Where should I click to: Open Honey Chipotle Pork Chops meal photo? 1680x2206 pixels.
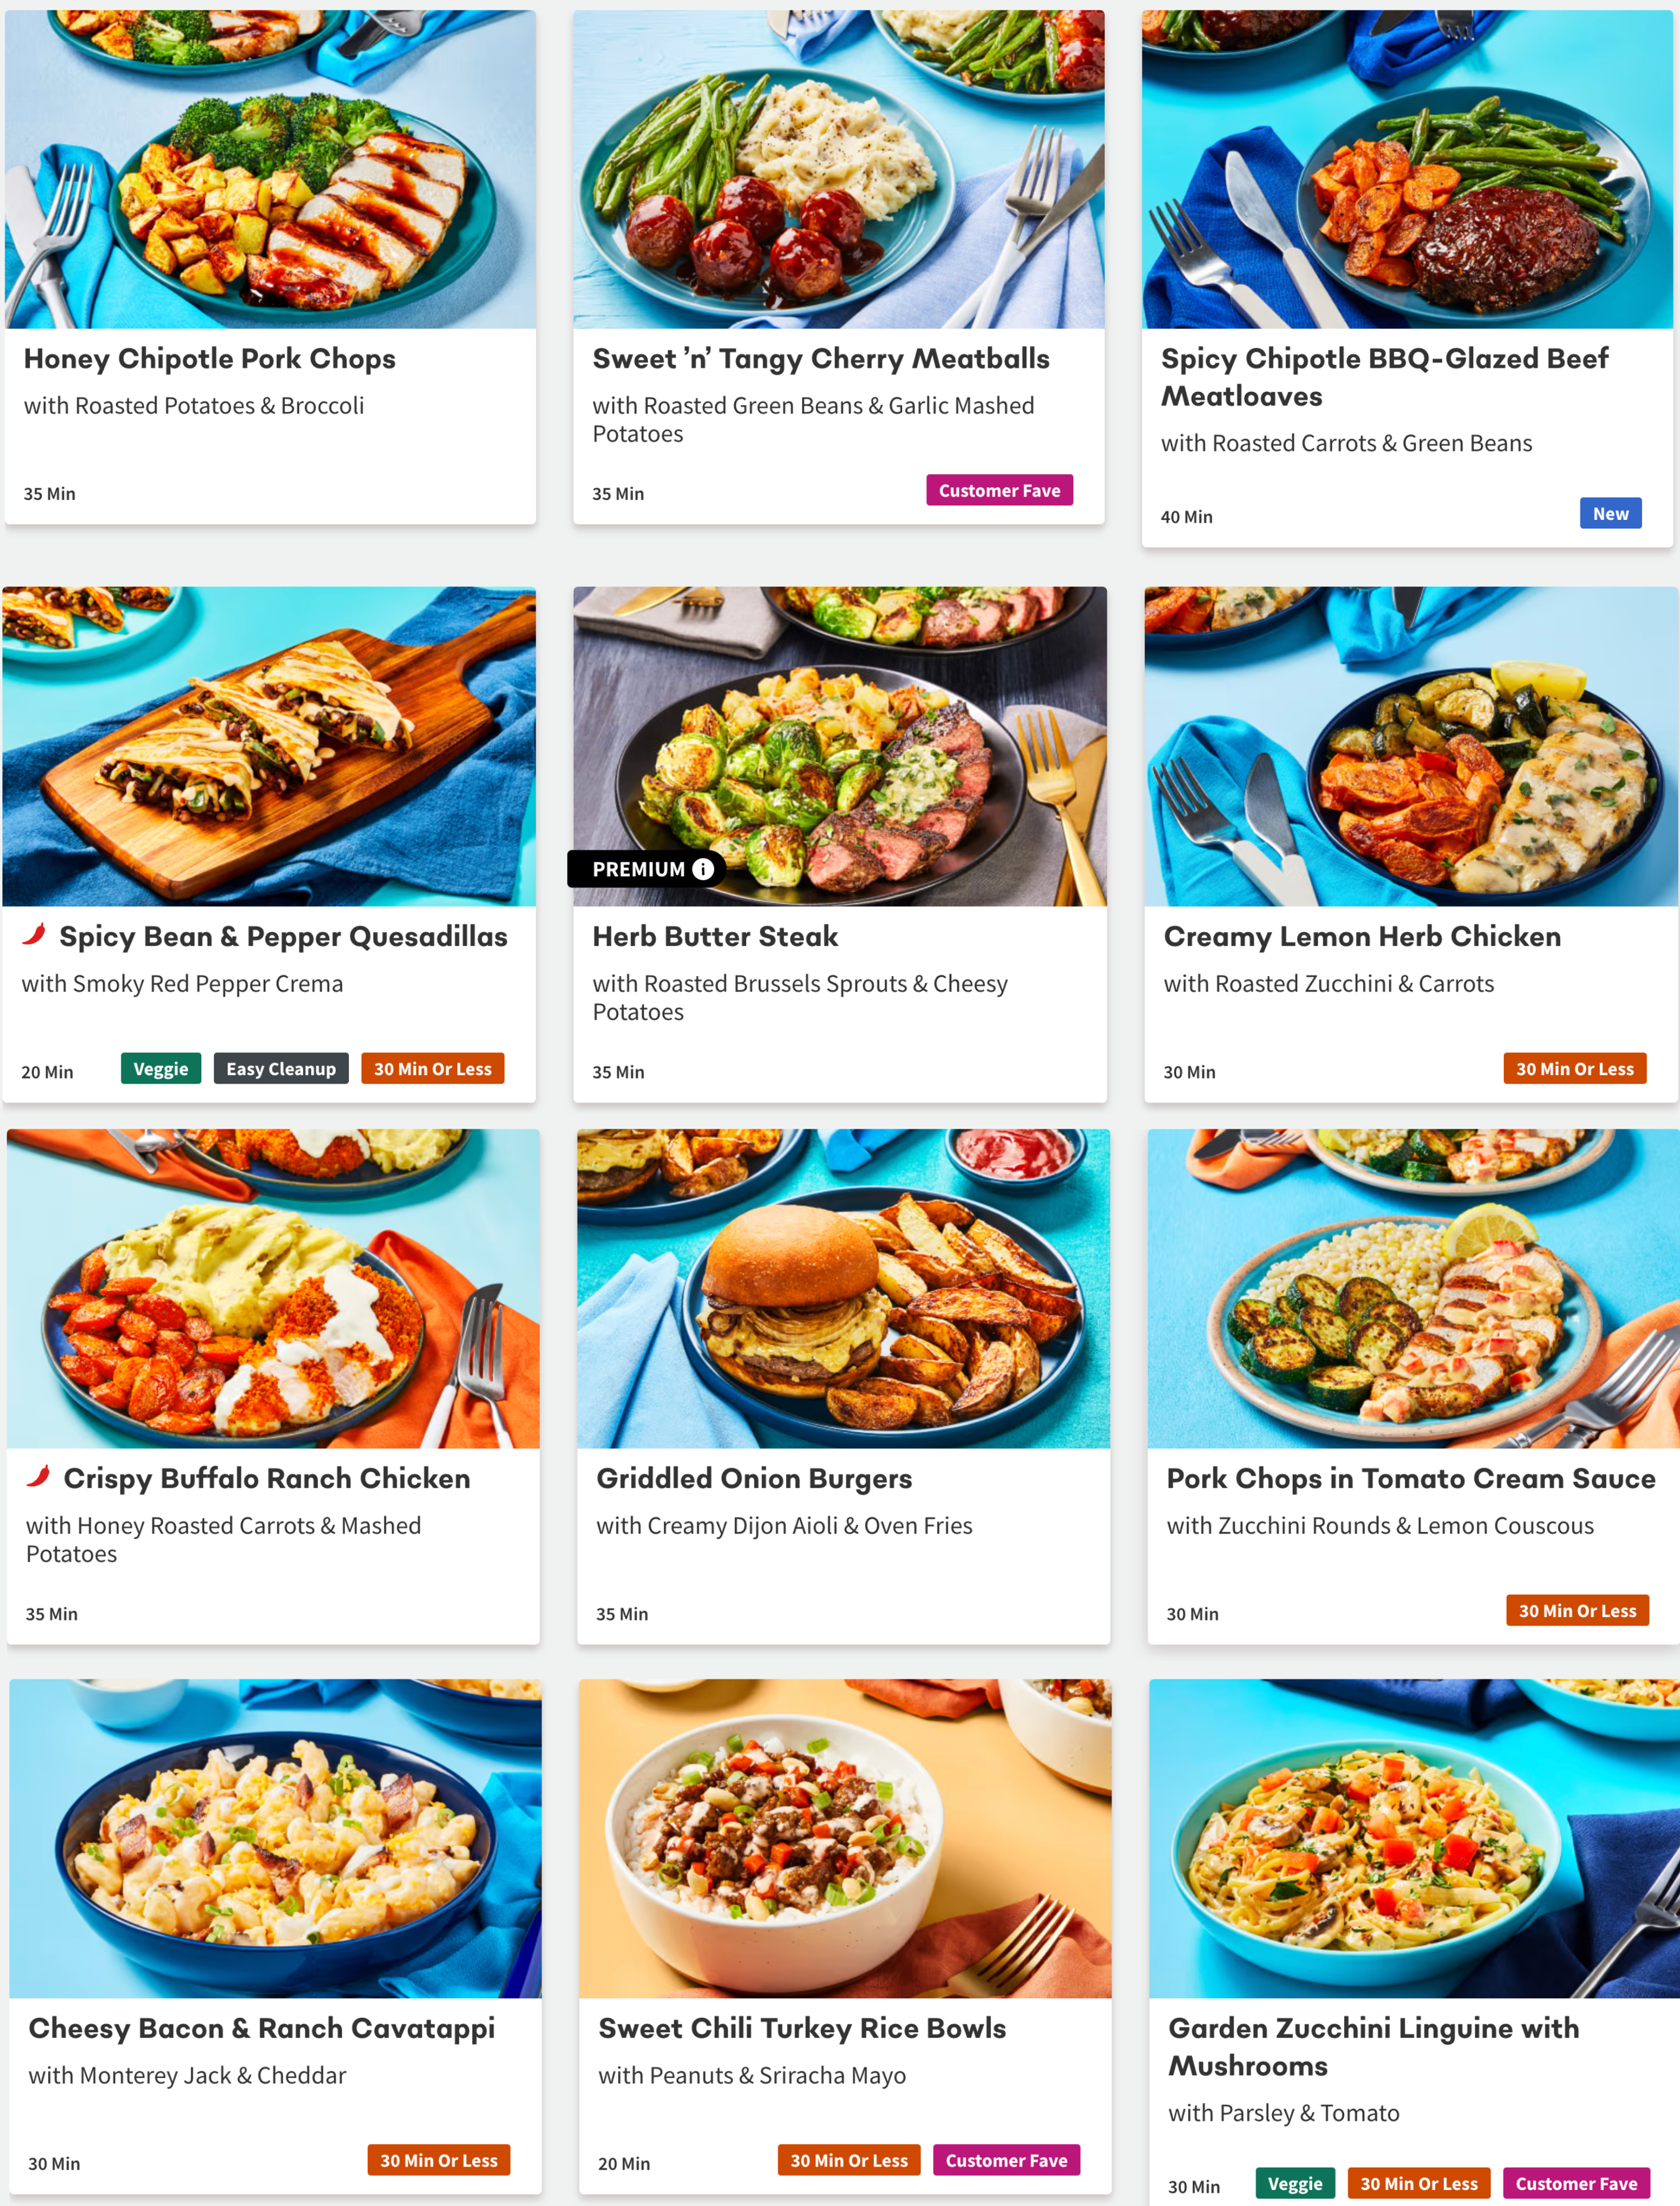(x=270, y=169)
